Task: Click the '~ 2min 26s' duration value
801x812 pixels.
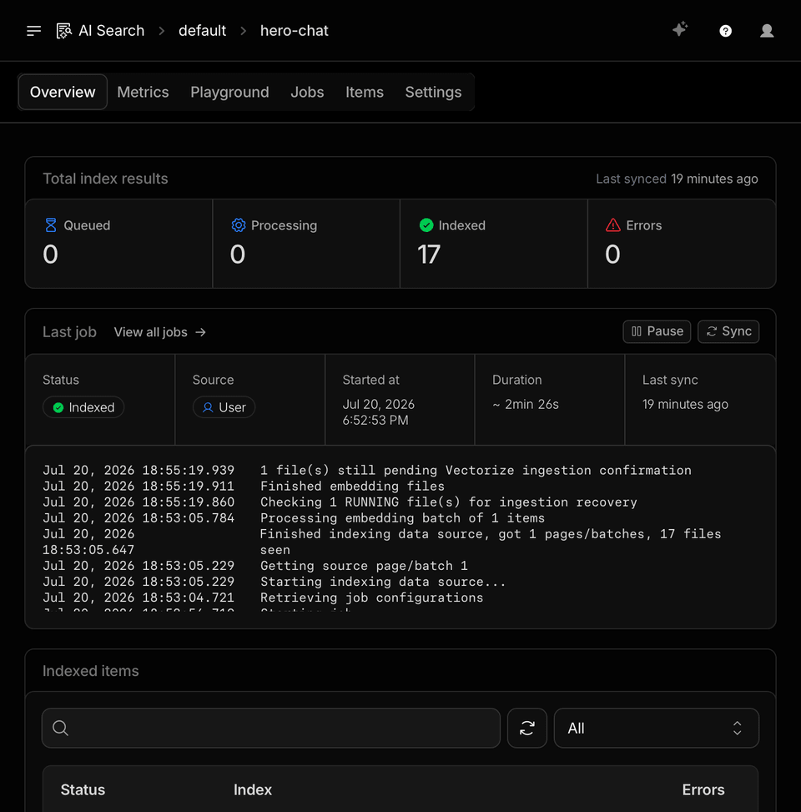Action: tap(526, 405)
